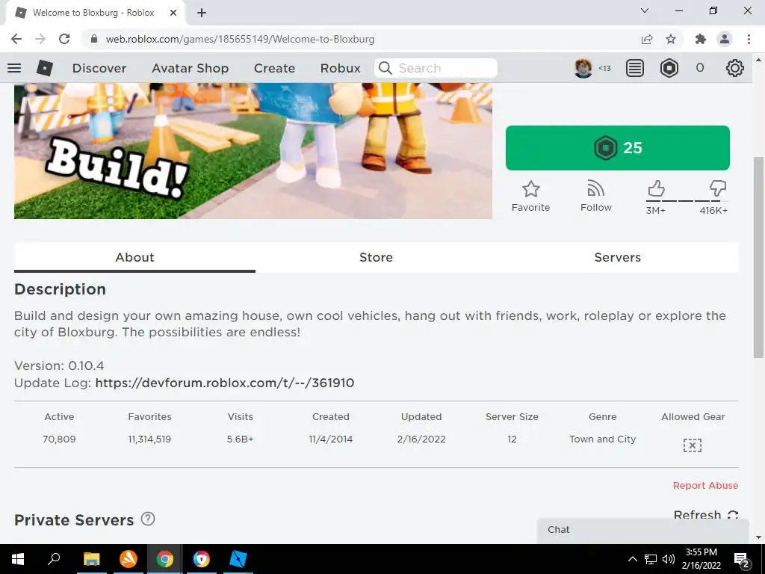This screenshot has height=574, width=765.
Task: Close the Welcome to Bloxburg tab
Action: click(x=173, y=13)
